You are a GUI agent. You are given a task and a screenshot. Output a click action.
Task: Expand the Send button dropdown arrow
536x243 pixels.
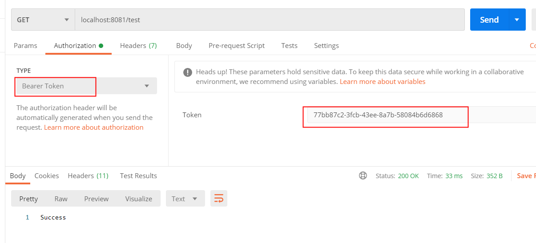517,20
